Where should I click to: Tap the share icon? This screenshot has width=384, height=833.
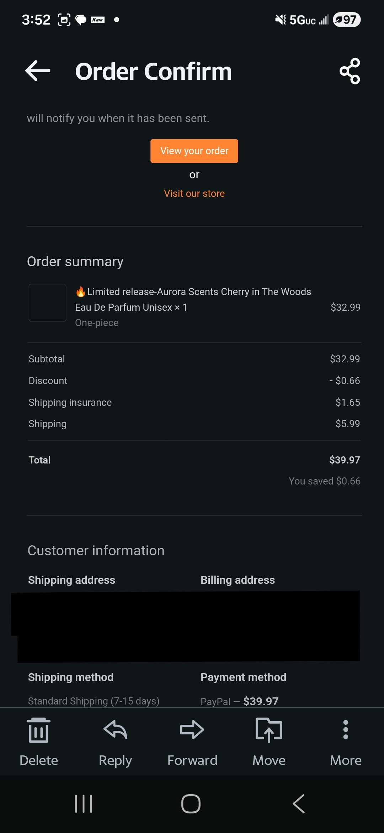350,71
